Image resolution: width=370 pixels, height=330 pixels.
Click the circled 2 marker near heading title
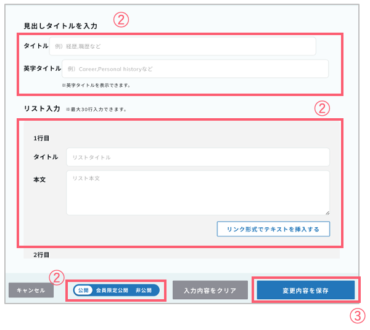pyautogui.click(x=121, y=20)
